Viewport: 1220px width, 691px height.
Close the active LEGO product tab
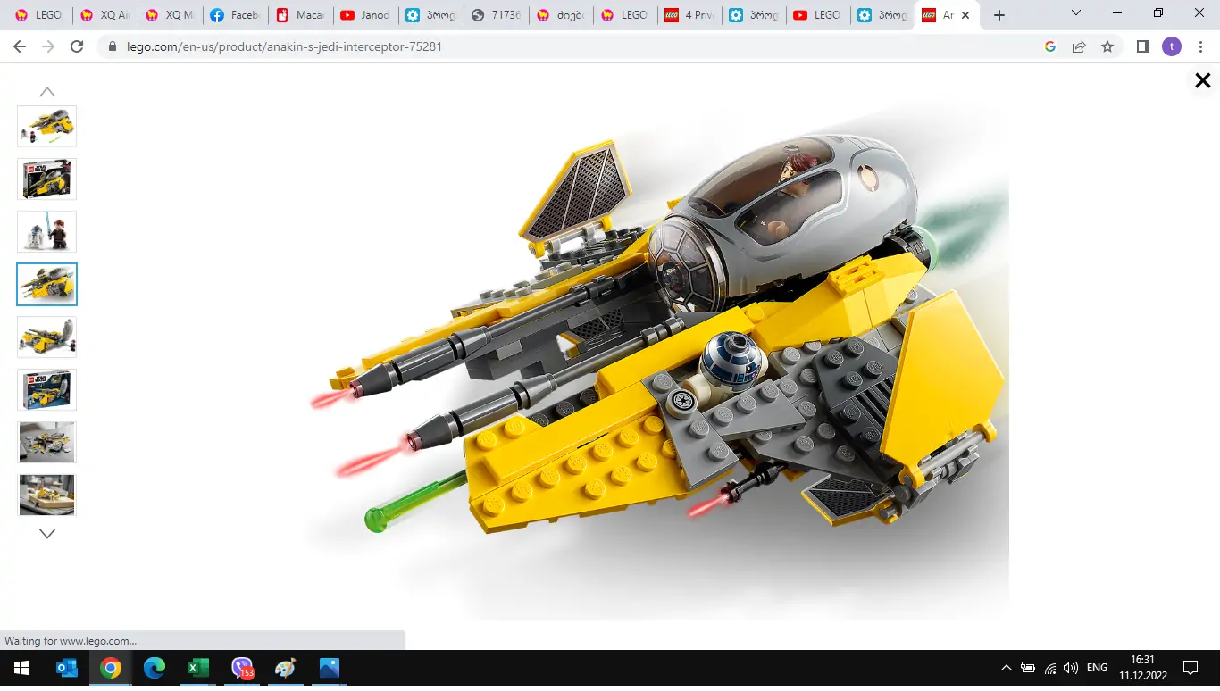coord(965,15)
